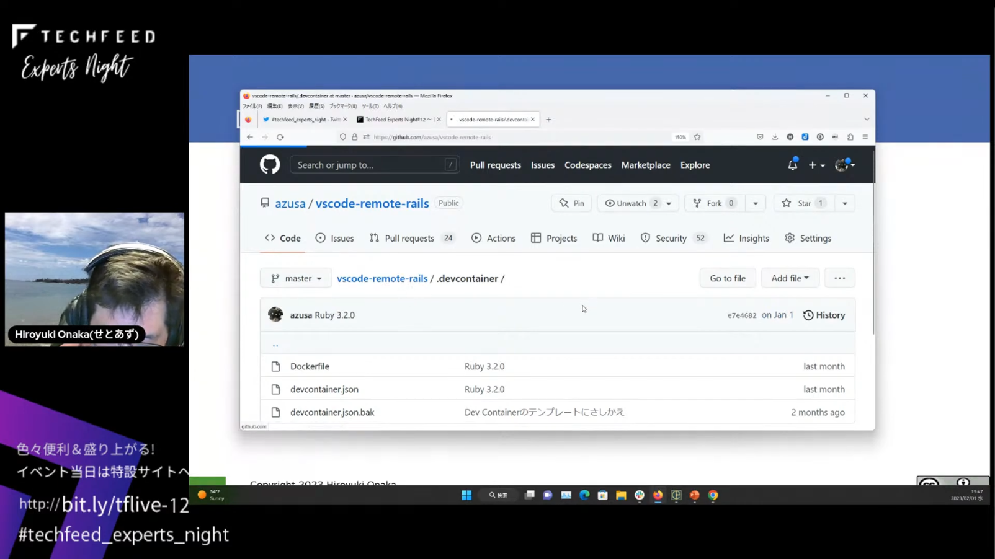Expand the Star lists dropdown
Screen dimensions: 995x559
[845, 203]
